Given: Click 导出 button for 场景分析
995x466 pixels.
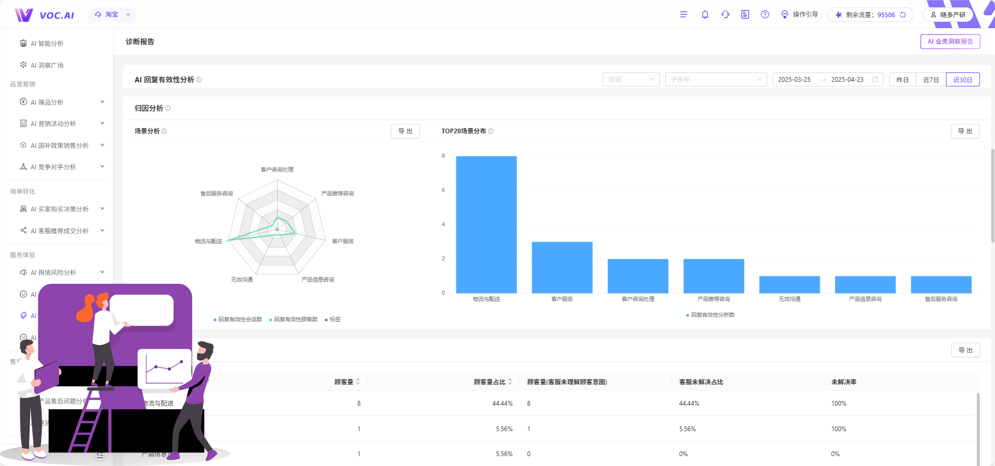Looking at the screenshot, I should pyautogui.click(x=405, y=131).
